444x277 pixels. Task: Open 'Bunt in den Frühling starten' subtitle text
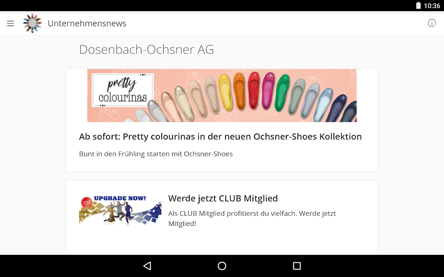coord(156,154)
